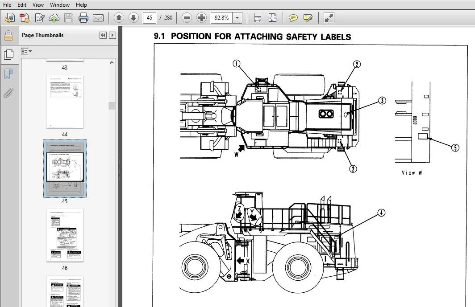Click the security padlock icon in sidebar
Viewport: 475px width, 307px height.
8,36
